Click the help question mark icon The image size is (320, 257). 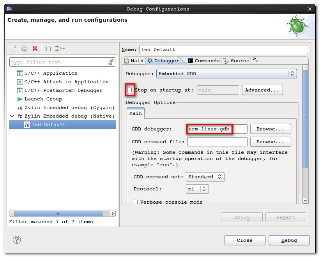pos(17,240)
